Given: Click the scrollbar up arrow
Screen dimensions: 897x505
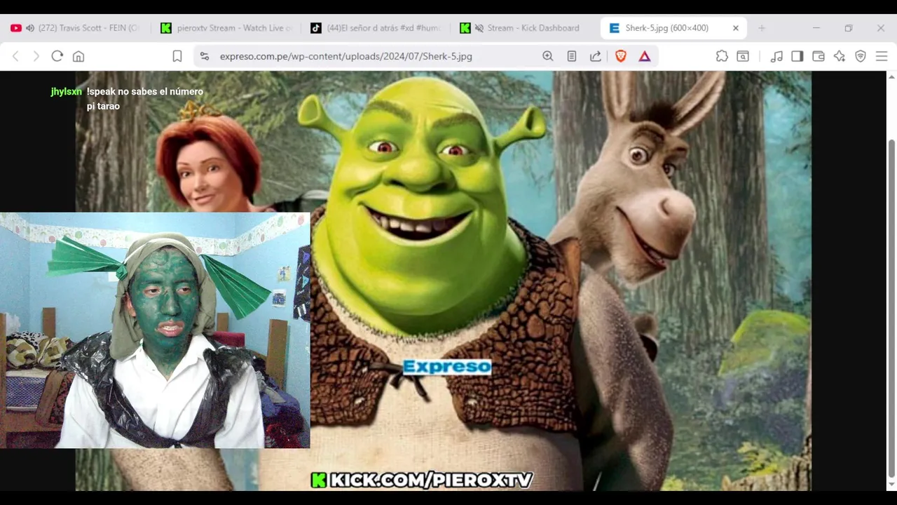Looking at the screenshot, I should 891,76.
